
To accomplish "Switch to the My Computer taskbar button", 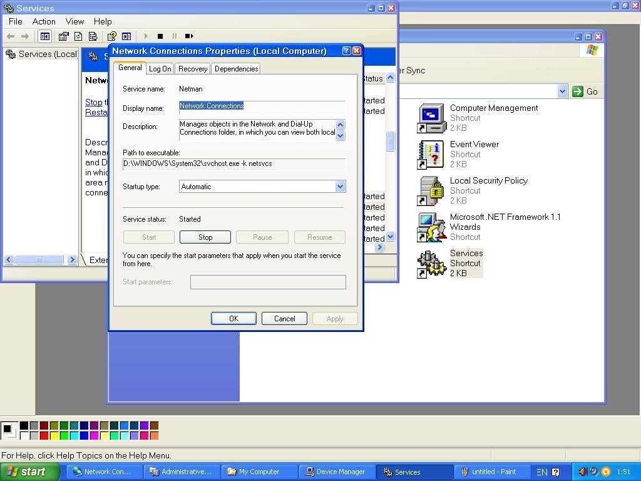I will coord(260,472).
